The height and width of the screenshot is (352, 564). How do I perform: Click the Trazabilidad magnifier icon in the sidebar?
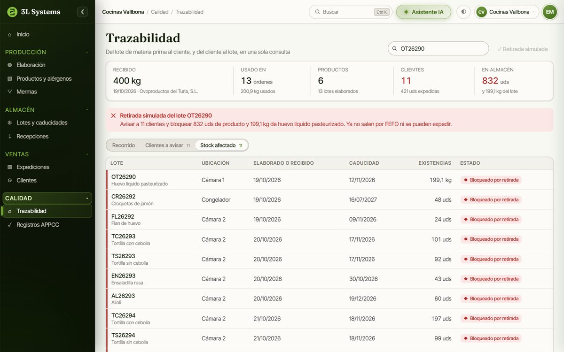(10, 211)
